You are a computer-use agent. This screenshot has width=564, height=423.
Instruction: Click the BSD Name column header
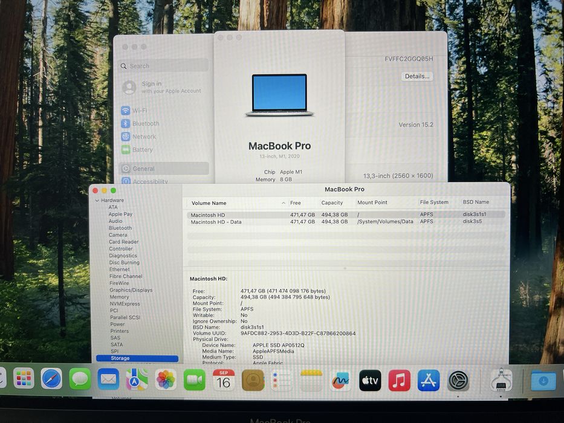(x=476, y=202)
